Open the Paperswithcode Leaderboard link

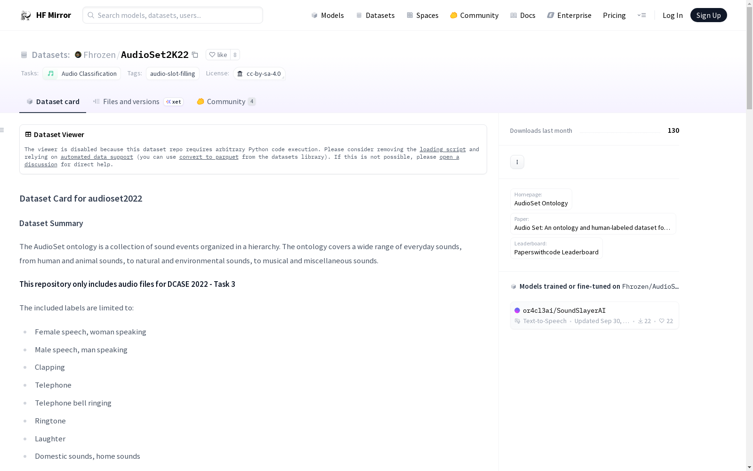click(x=556, y=248)
